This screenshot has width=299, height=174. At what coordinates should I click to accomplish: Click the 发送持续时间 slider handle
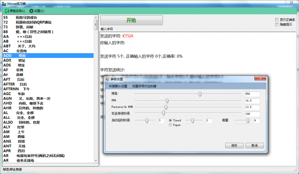pos(164,113)
